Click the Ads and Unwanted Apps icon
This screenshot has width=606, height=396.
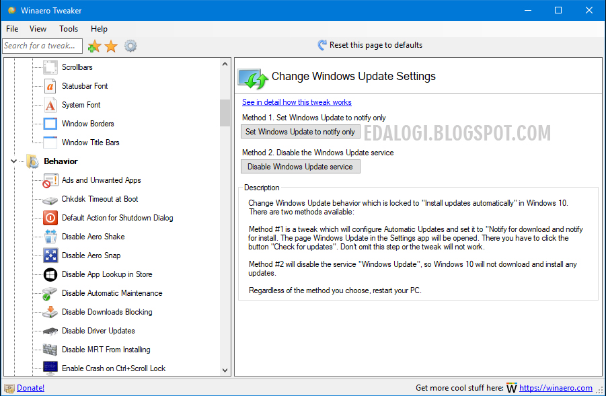[50, 180]
